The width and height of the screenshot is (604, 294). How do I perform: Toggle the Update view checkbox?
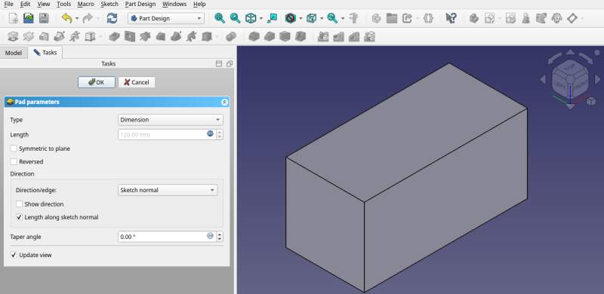(x=14, y=255)
